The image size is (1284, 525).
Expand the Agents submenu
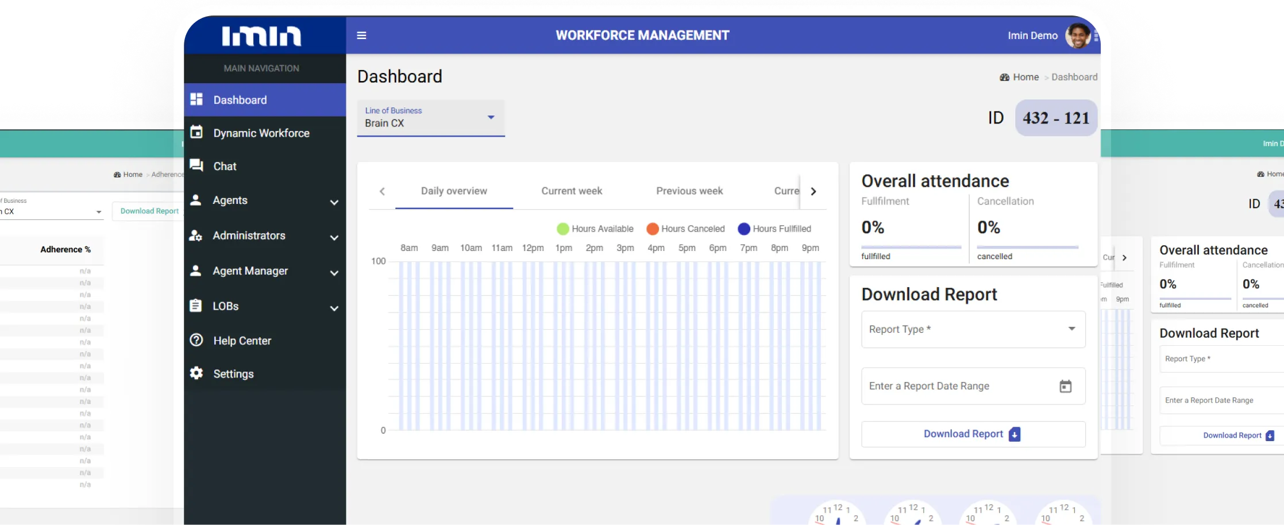(334, 202)
